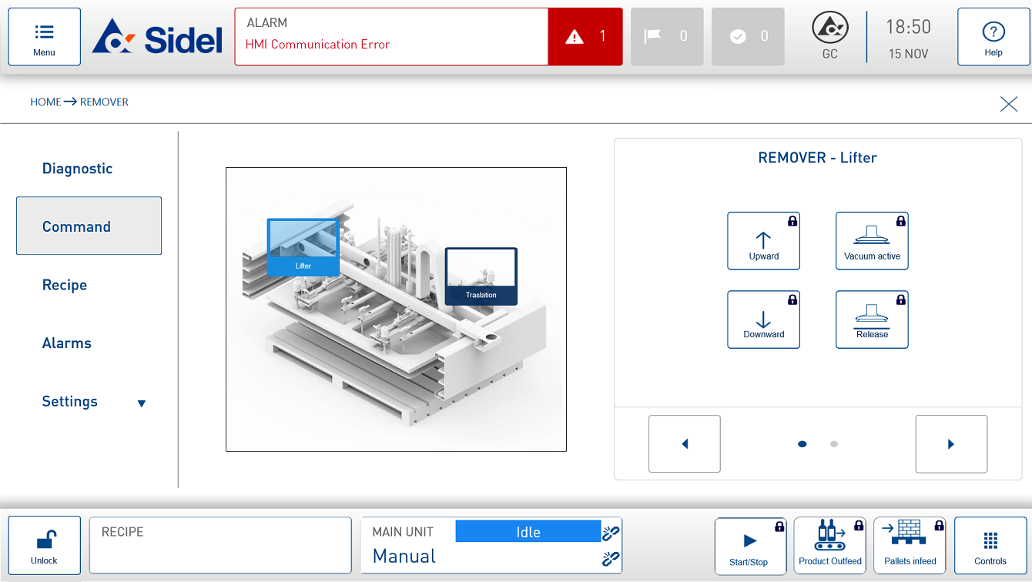Activate the Upward lifter command

click(763, 241)
